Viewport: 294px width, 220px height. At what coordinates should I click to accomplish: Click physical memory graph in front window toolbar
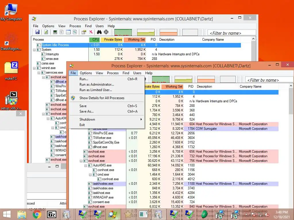point(206,79)
